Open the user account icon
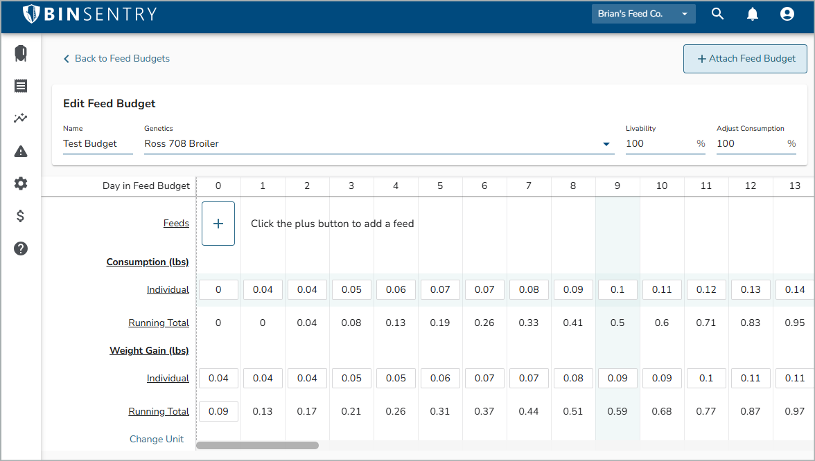 click(x=787, y=13)
